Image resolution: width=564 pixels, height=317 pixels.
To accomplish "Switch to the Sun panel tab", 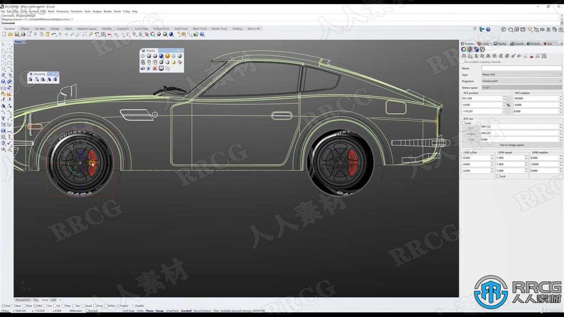I will pyautogui.click(x=547, y=44).
